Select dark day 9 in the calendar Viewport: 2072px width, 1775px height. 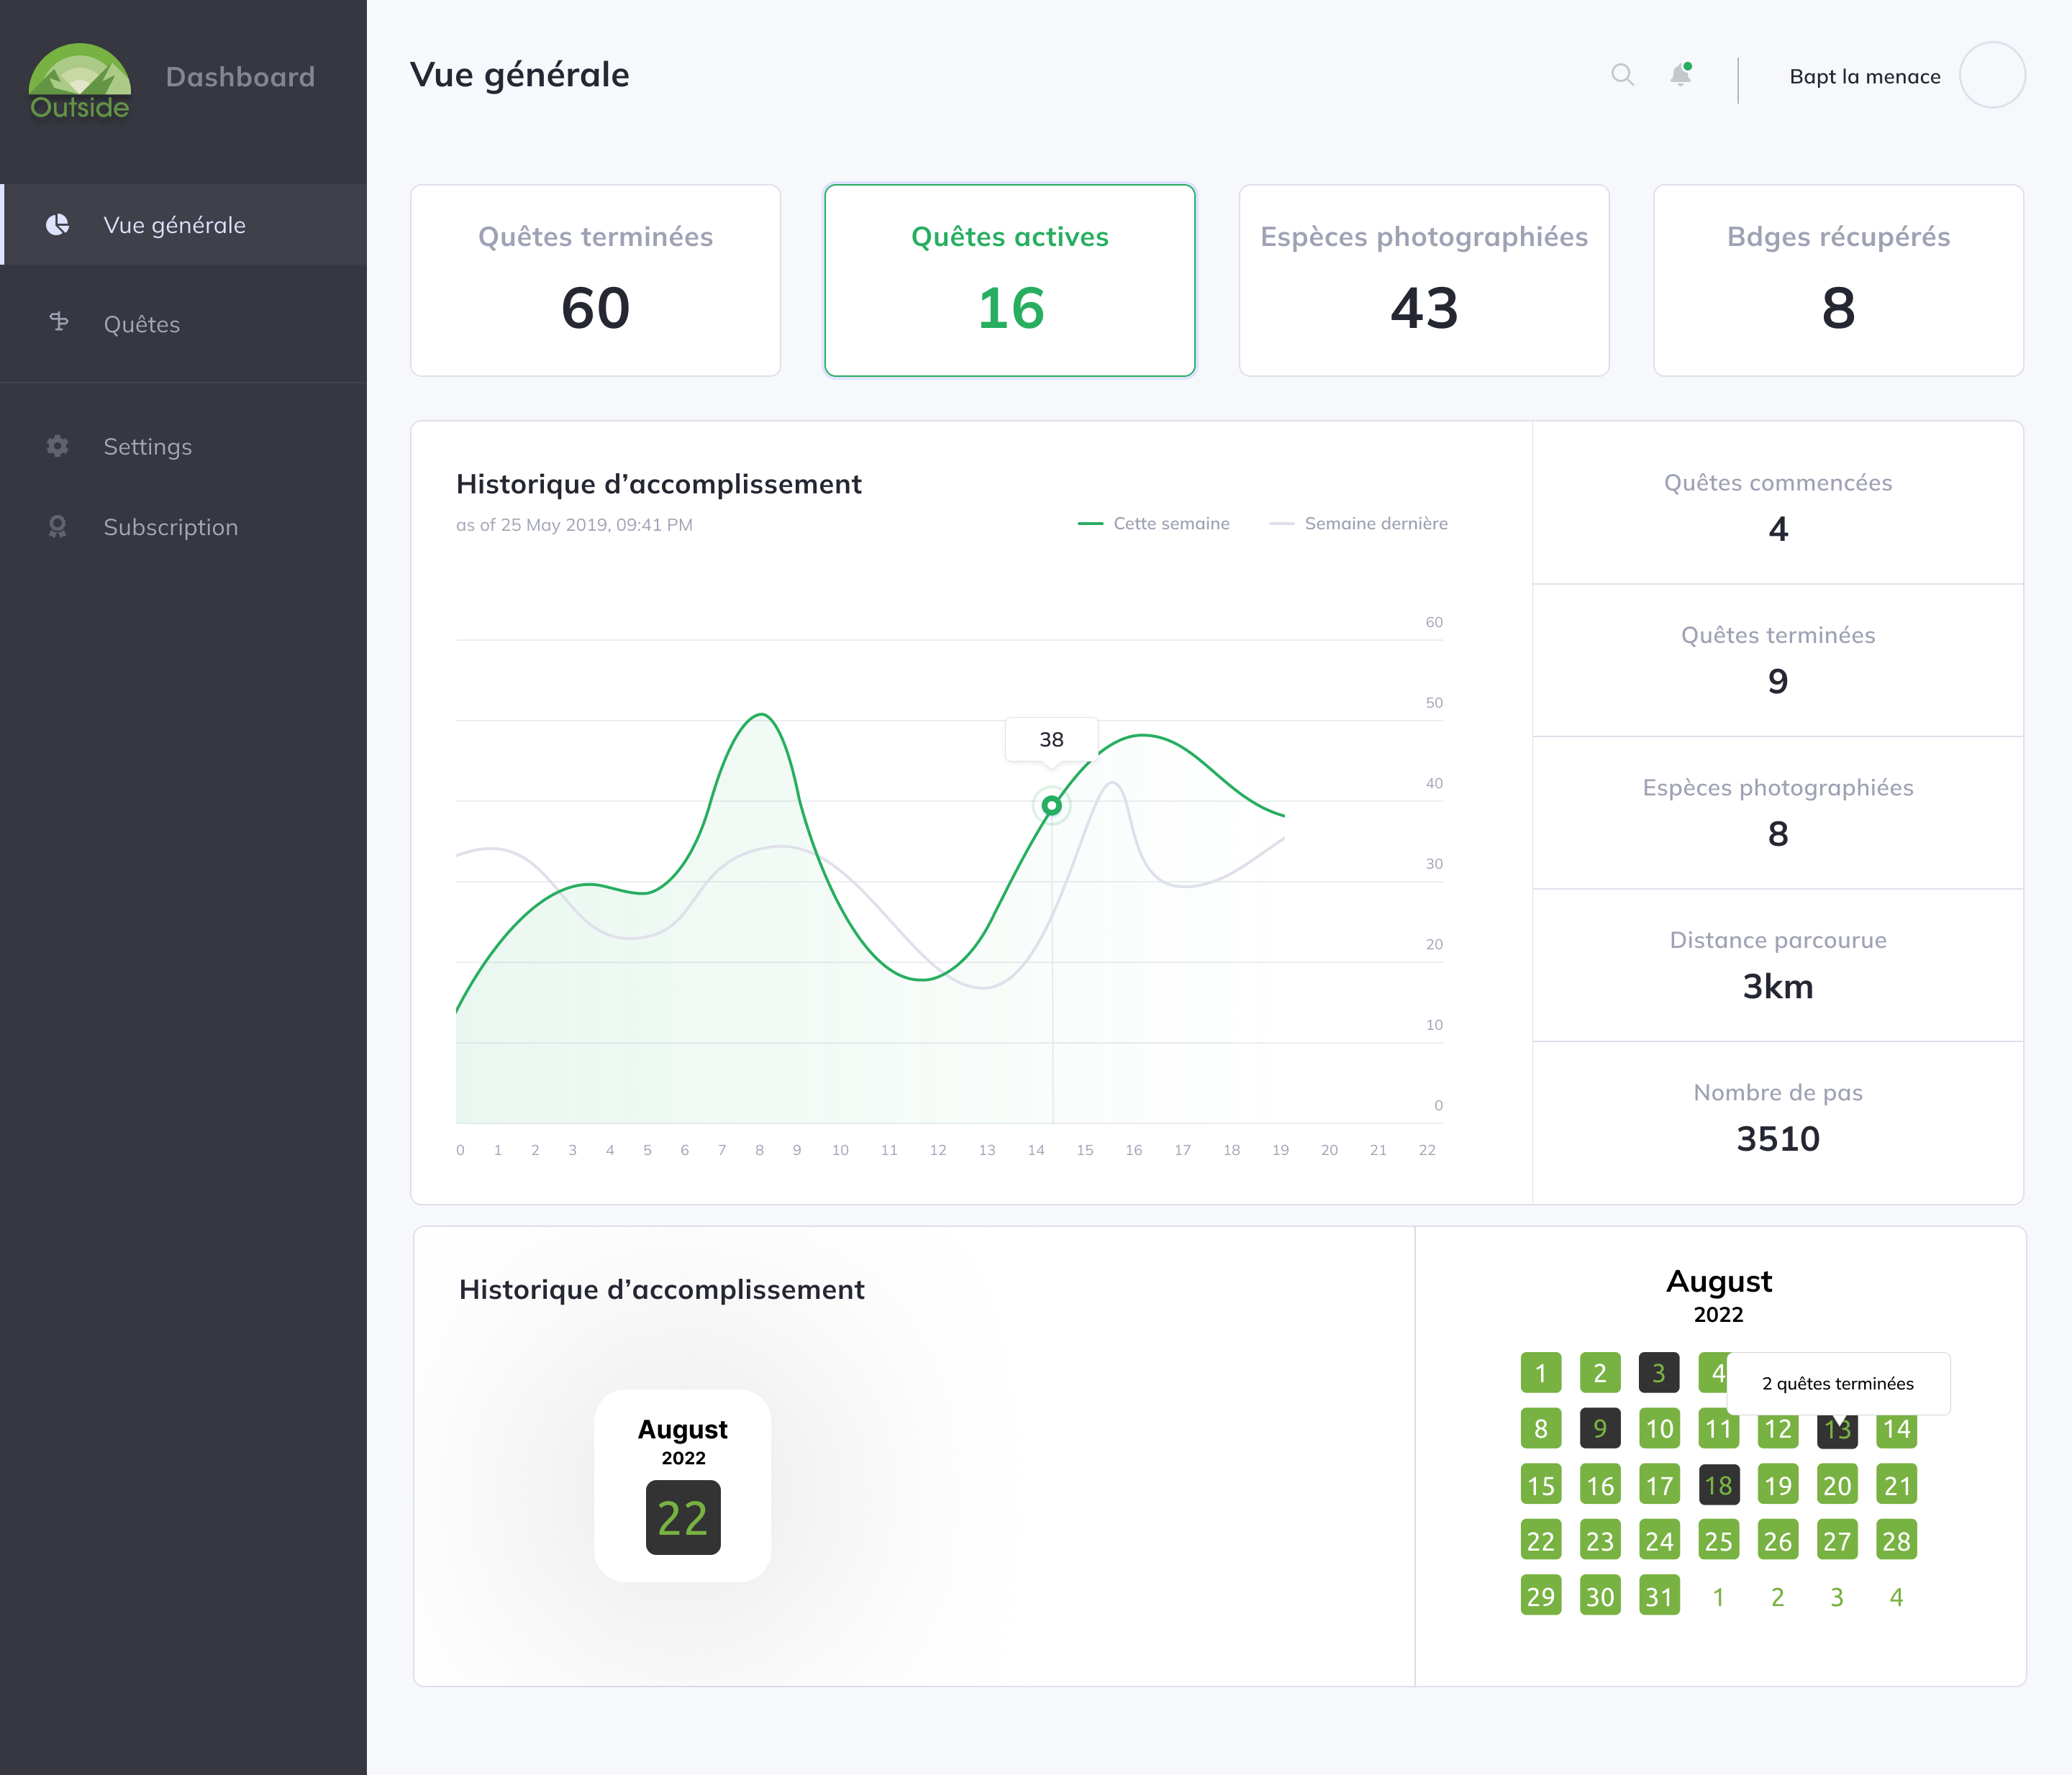point(1600,1429)
